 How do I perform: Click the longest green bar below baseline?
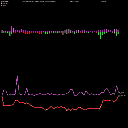100,35
